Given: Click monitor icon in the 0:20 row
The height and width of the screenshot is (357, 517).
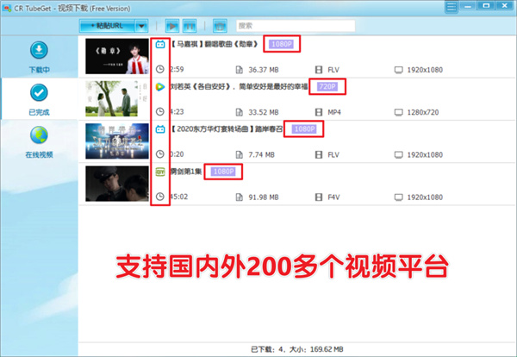Looking at the screenshot, I should pyautogui.click(x=399, y=154).
